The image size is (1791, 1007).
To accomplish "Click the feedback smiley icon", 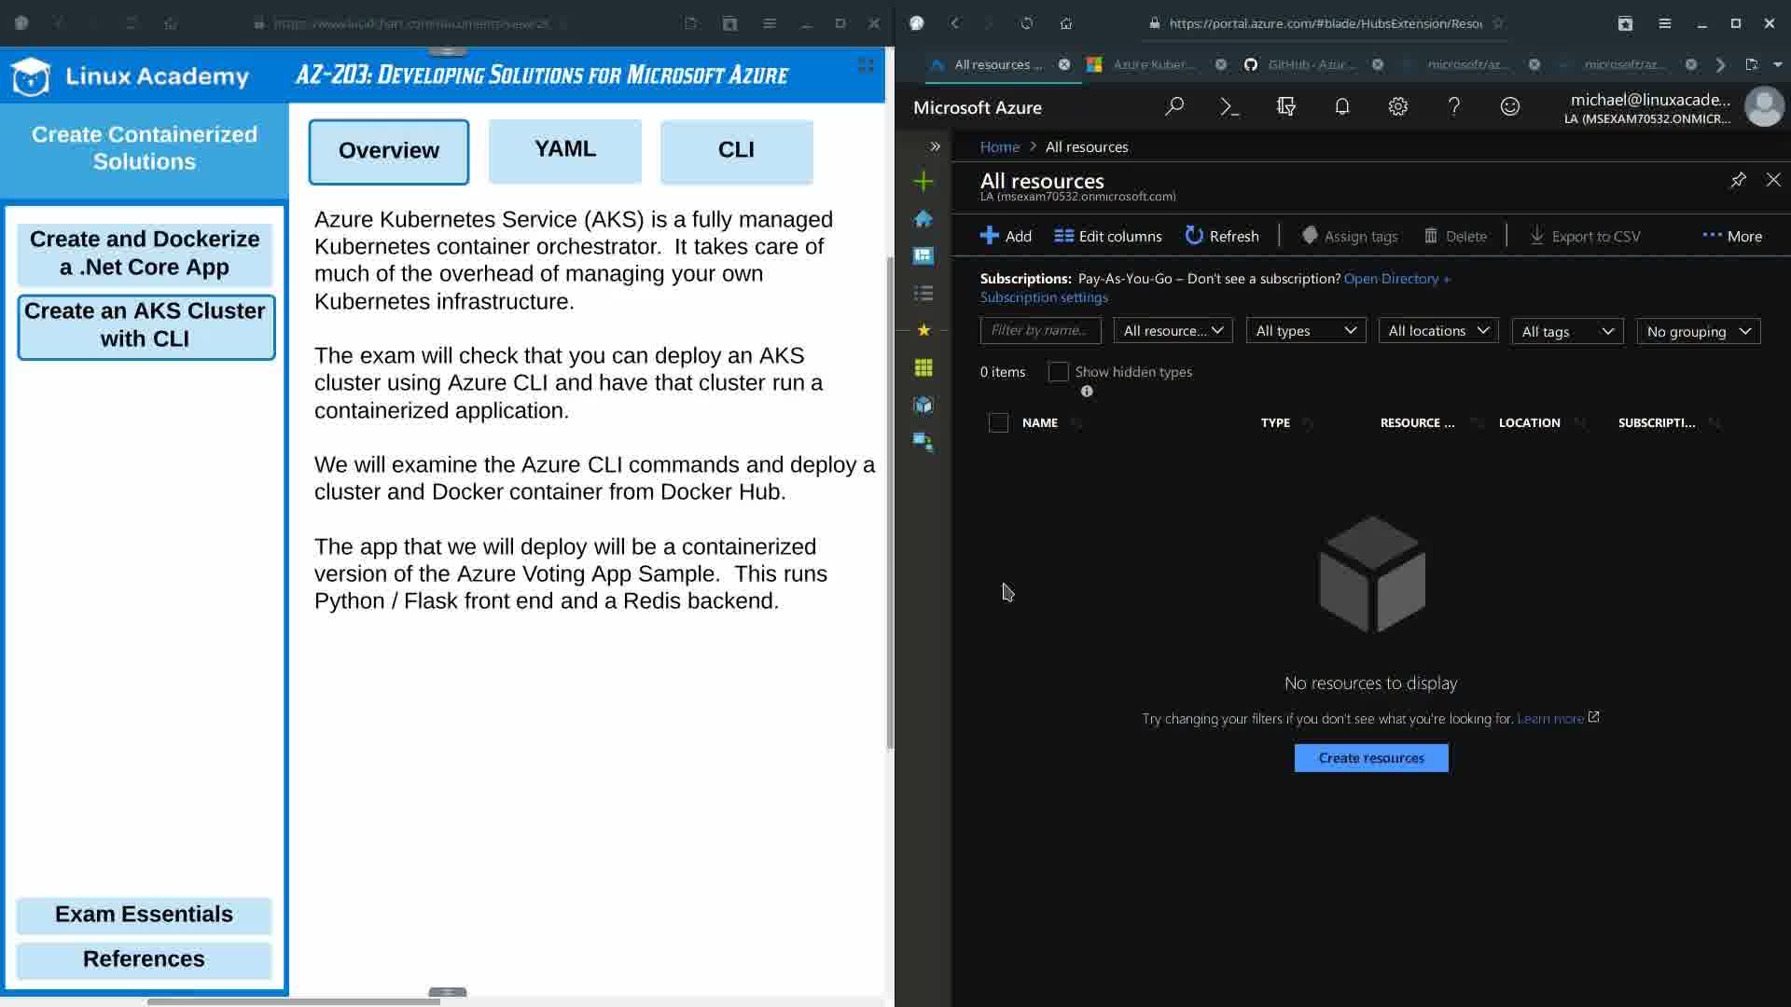I will [x=1509, y=107].
